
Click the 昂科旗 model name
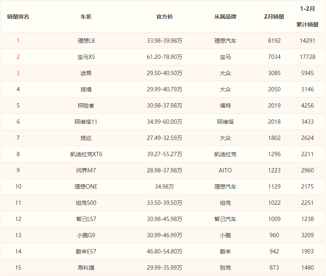tap(86, 268)
